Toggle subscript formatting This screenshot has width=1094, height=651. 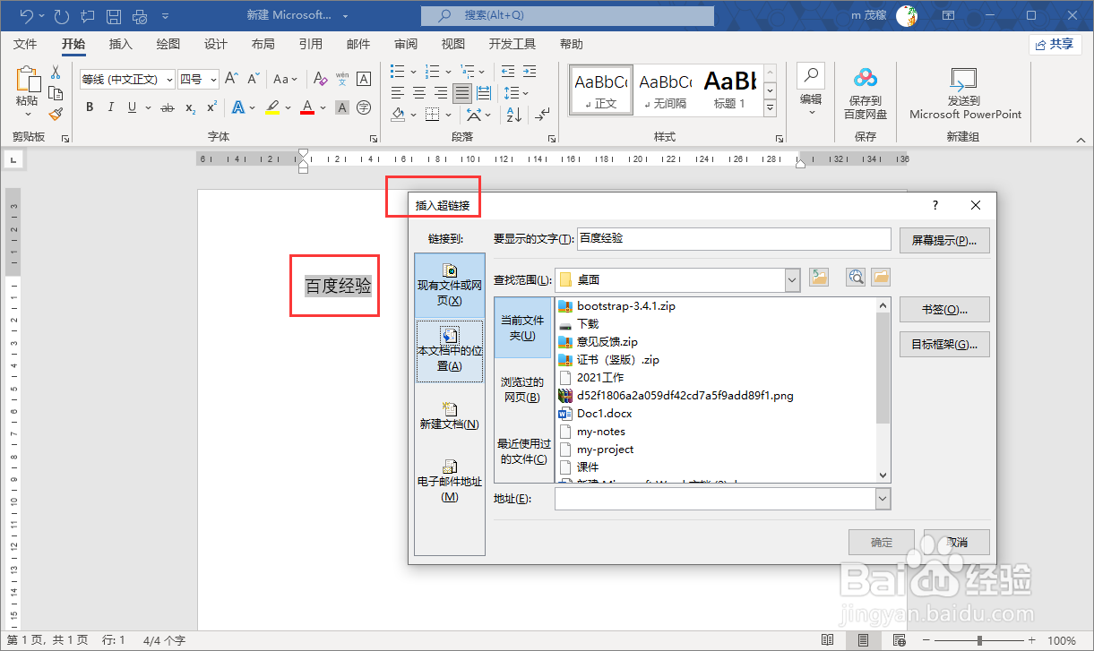pos(190,107)
